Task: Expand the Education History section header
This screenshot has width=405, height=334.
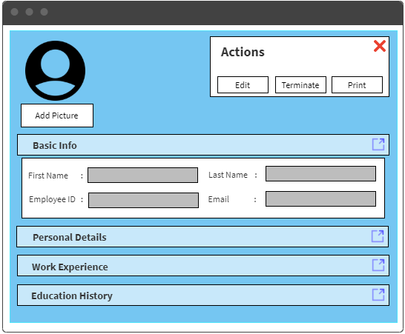Action: point(203,295)
